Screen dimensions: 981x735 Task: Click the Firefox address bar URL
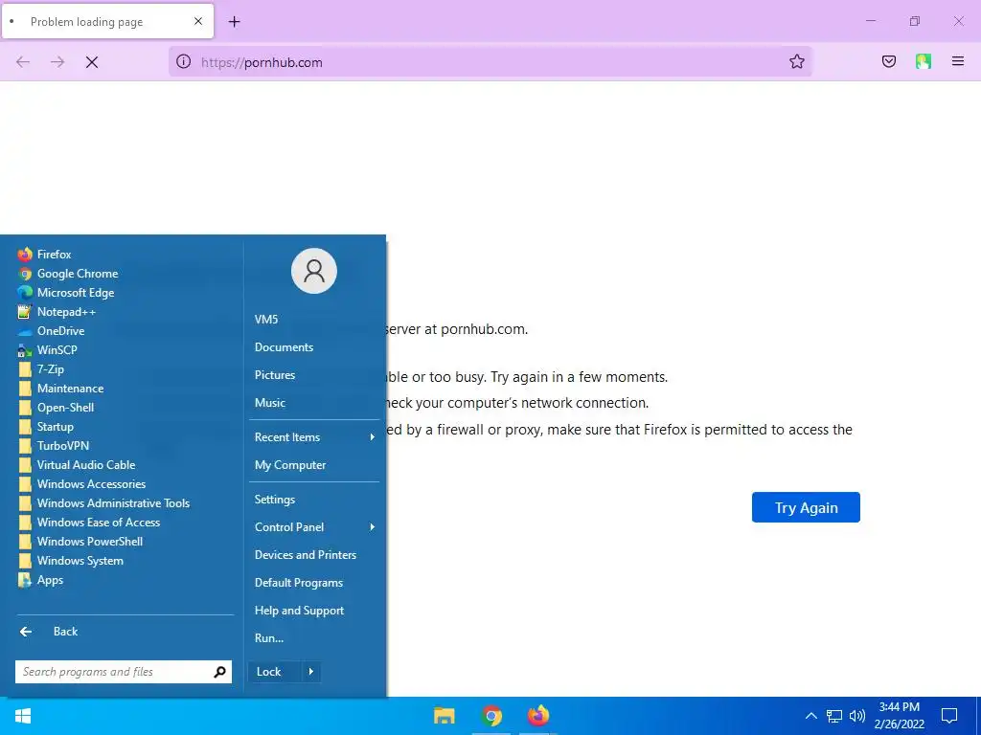click(488, 62)
